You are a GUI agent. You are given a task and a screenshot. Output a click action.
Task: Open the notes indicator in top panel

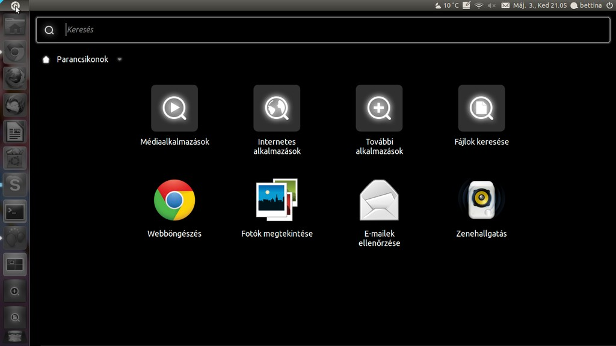coord(466,5)
